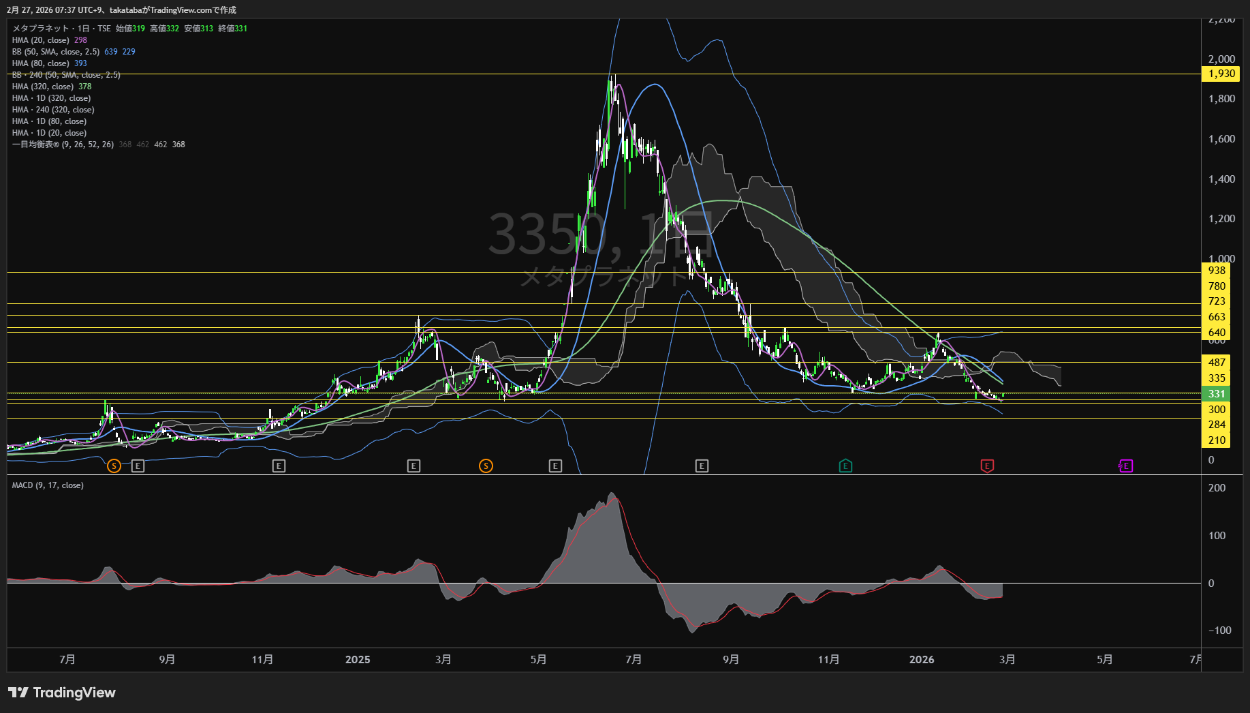Click the green 331 current price label
1250x713 pixels.
pyautogui.click(x=1217, y=394)
